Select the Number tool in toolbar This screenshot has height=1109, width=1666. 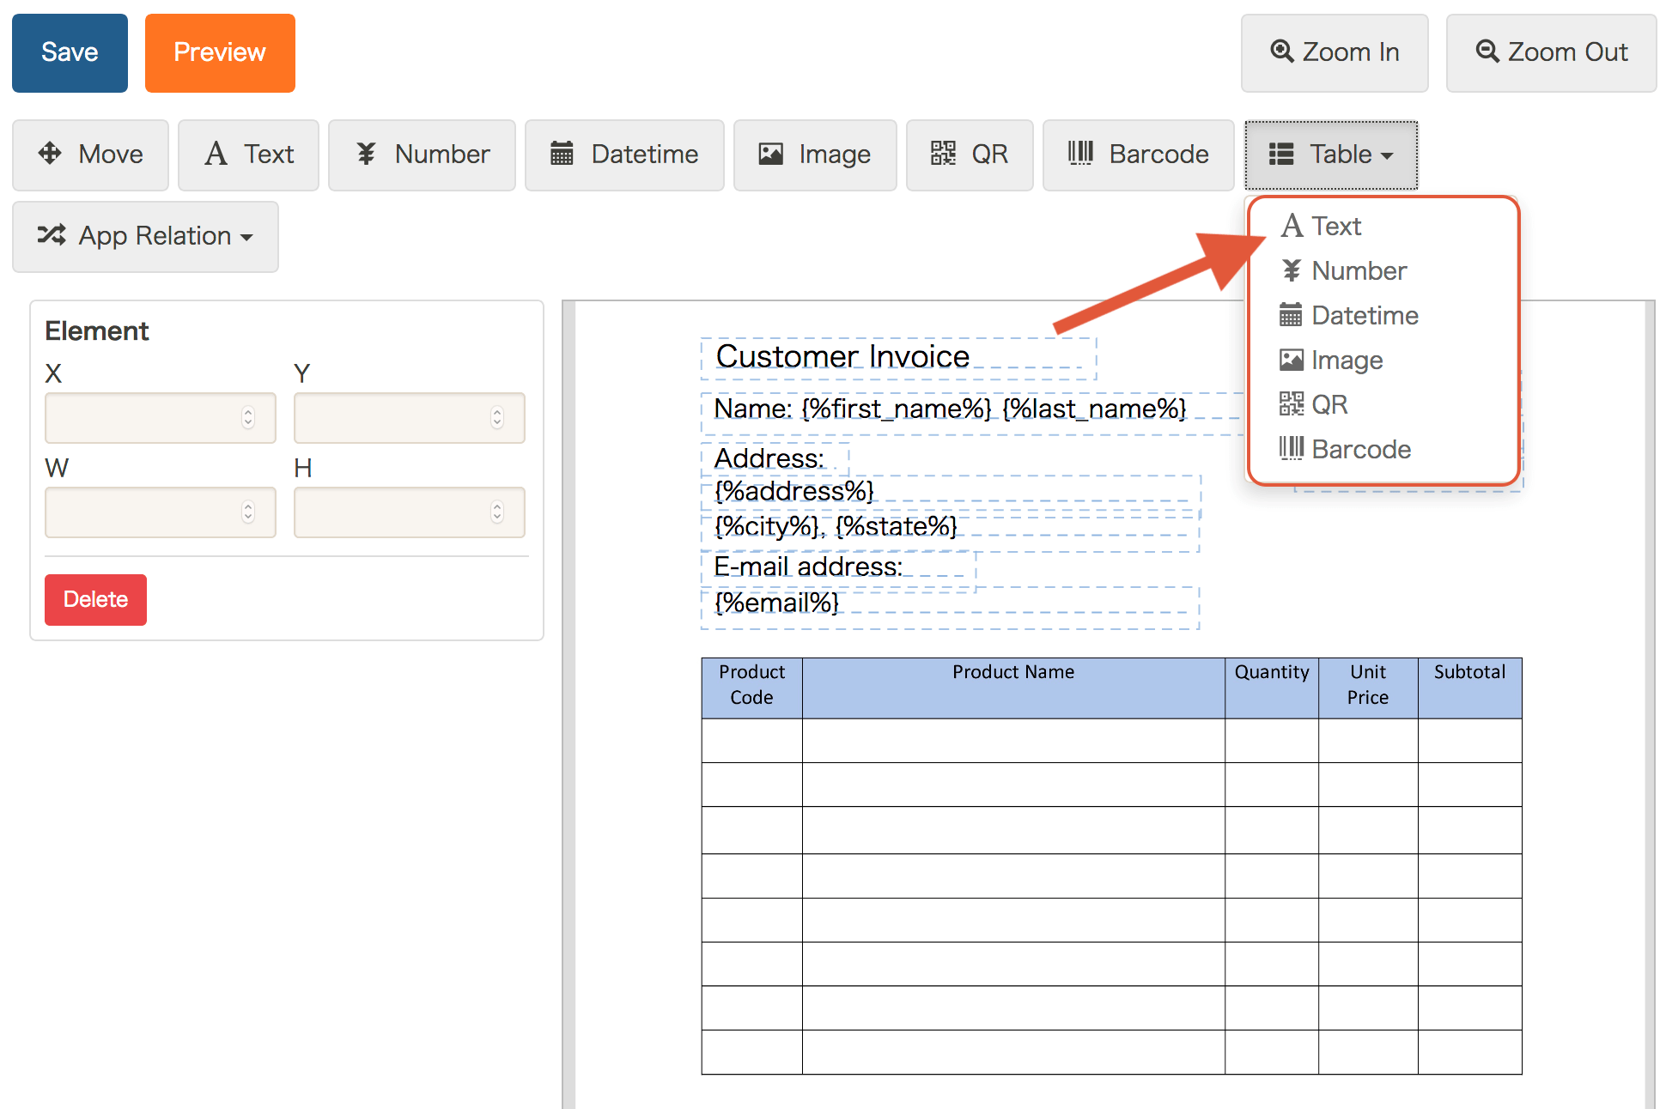pos(422,155)
